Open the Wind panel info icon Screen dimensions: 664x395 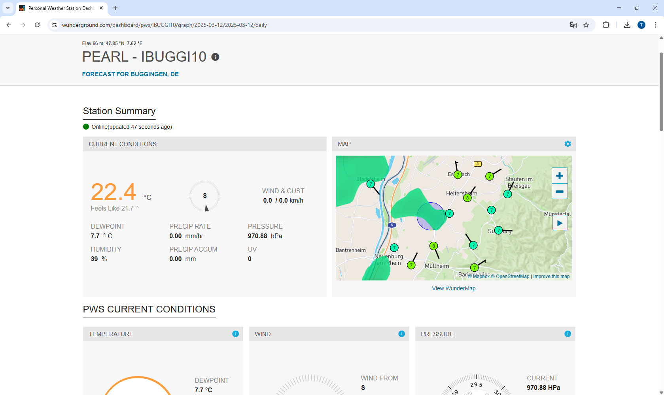[x=401, y=334]
